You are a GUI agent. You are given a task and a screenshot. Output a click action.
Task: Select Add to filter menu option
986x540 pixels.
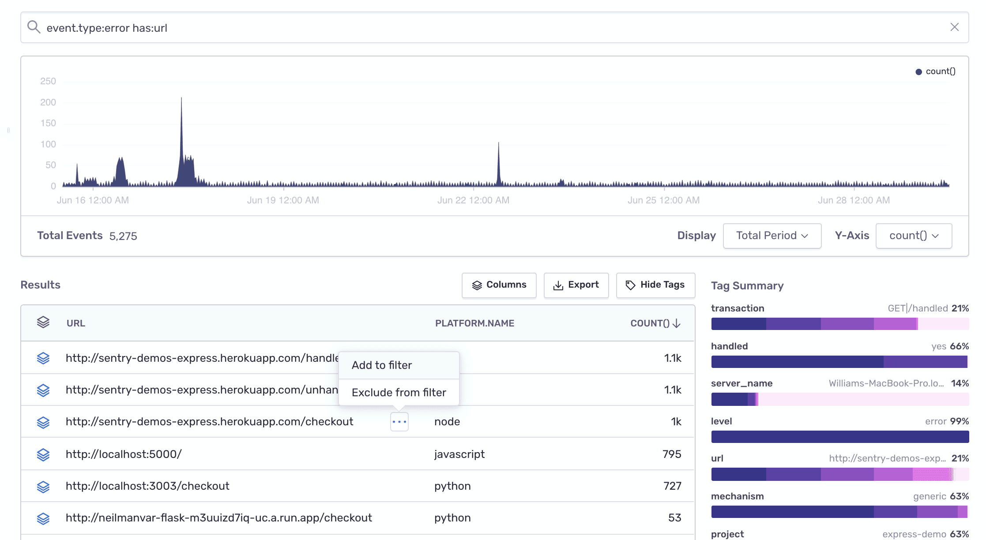click(x=382, y=365)
